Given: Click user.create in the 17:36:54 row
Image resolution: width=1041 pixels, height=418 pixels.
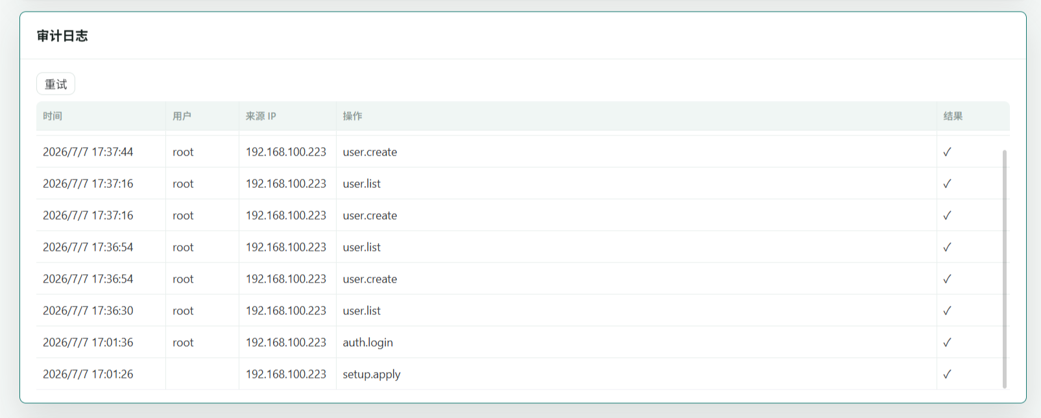Looking at the screenshot, I should click(370, 279).
